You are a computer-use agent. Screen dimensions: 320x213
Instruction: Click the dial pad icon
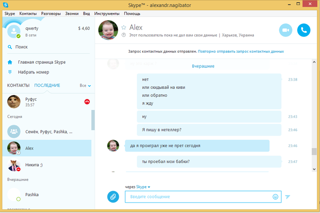tap(10, 72)
